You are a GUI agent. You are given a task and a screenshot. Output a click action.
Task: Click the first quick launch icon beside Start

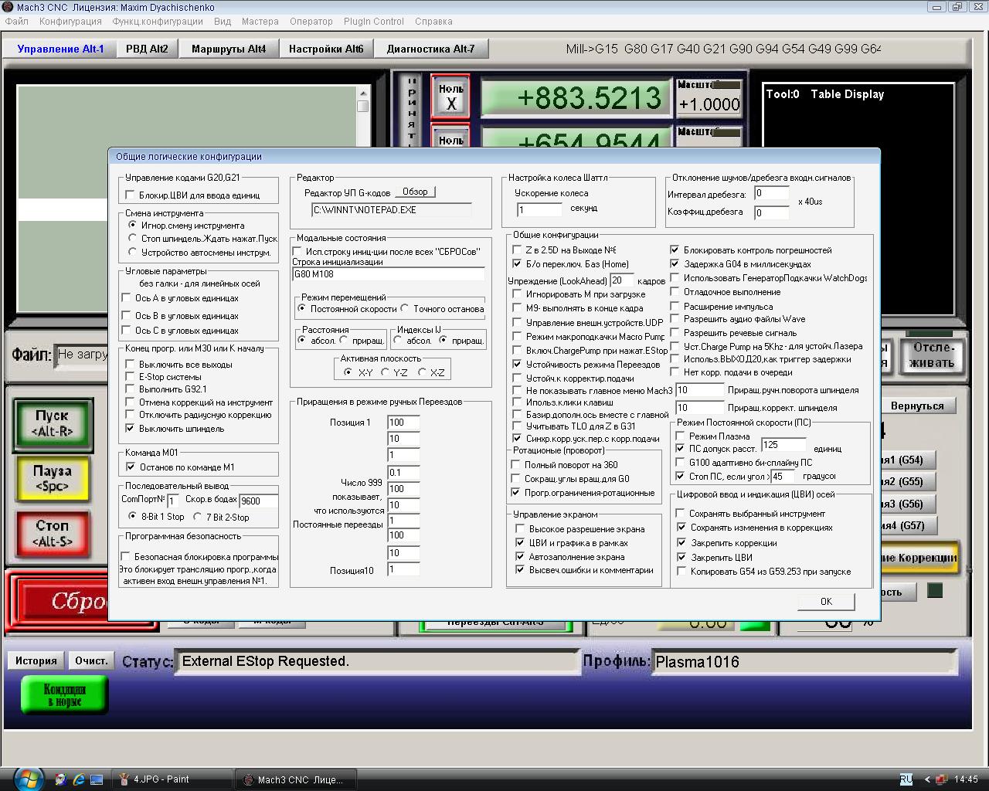(x=61, y=779)
